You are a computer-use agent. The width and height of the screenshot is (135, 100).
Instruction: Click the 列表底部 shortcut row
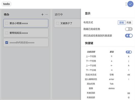[x=108, y=97]
